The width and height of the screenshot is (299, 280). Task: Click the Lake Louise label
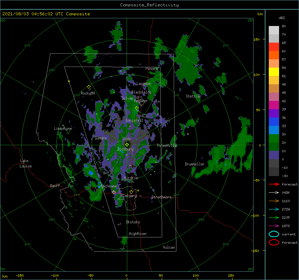[x=26, y=163]
